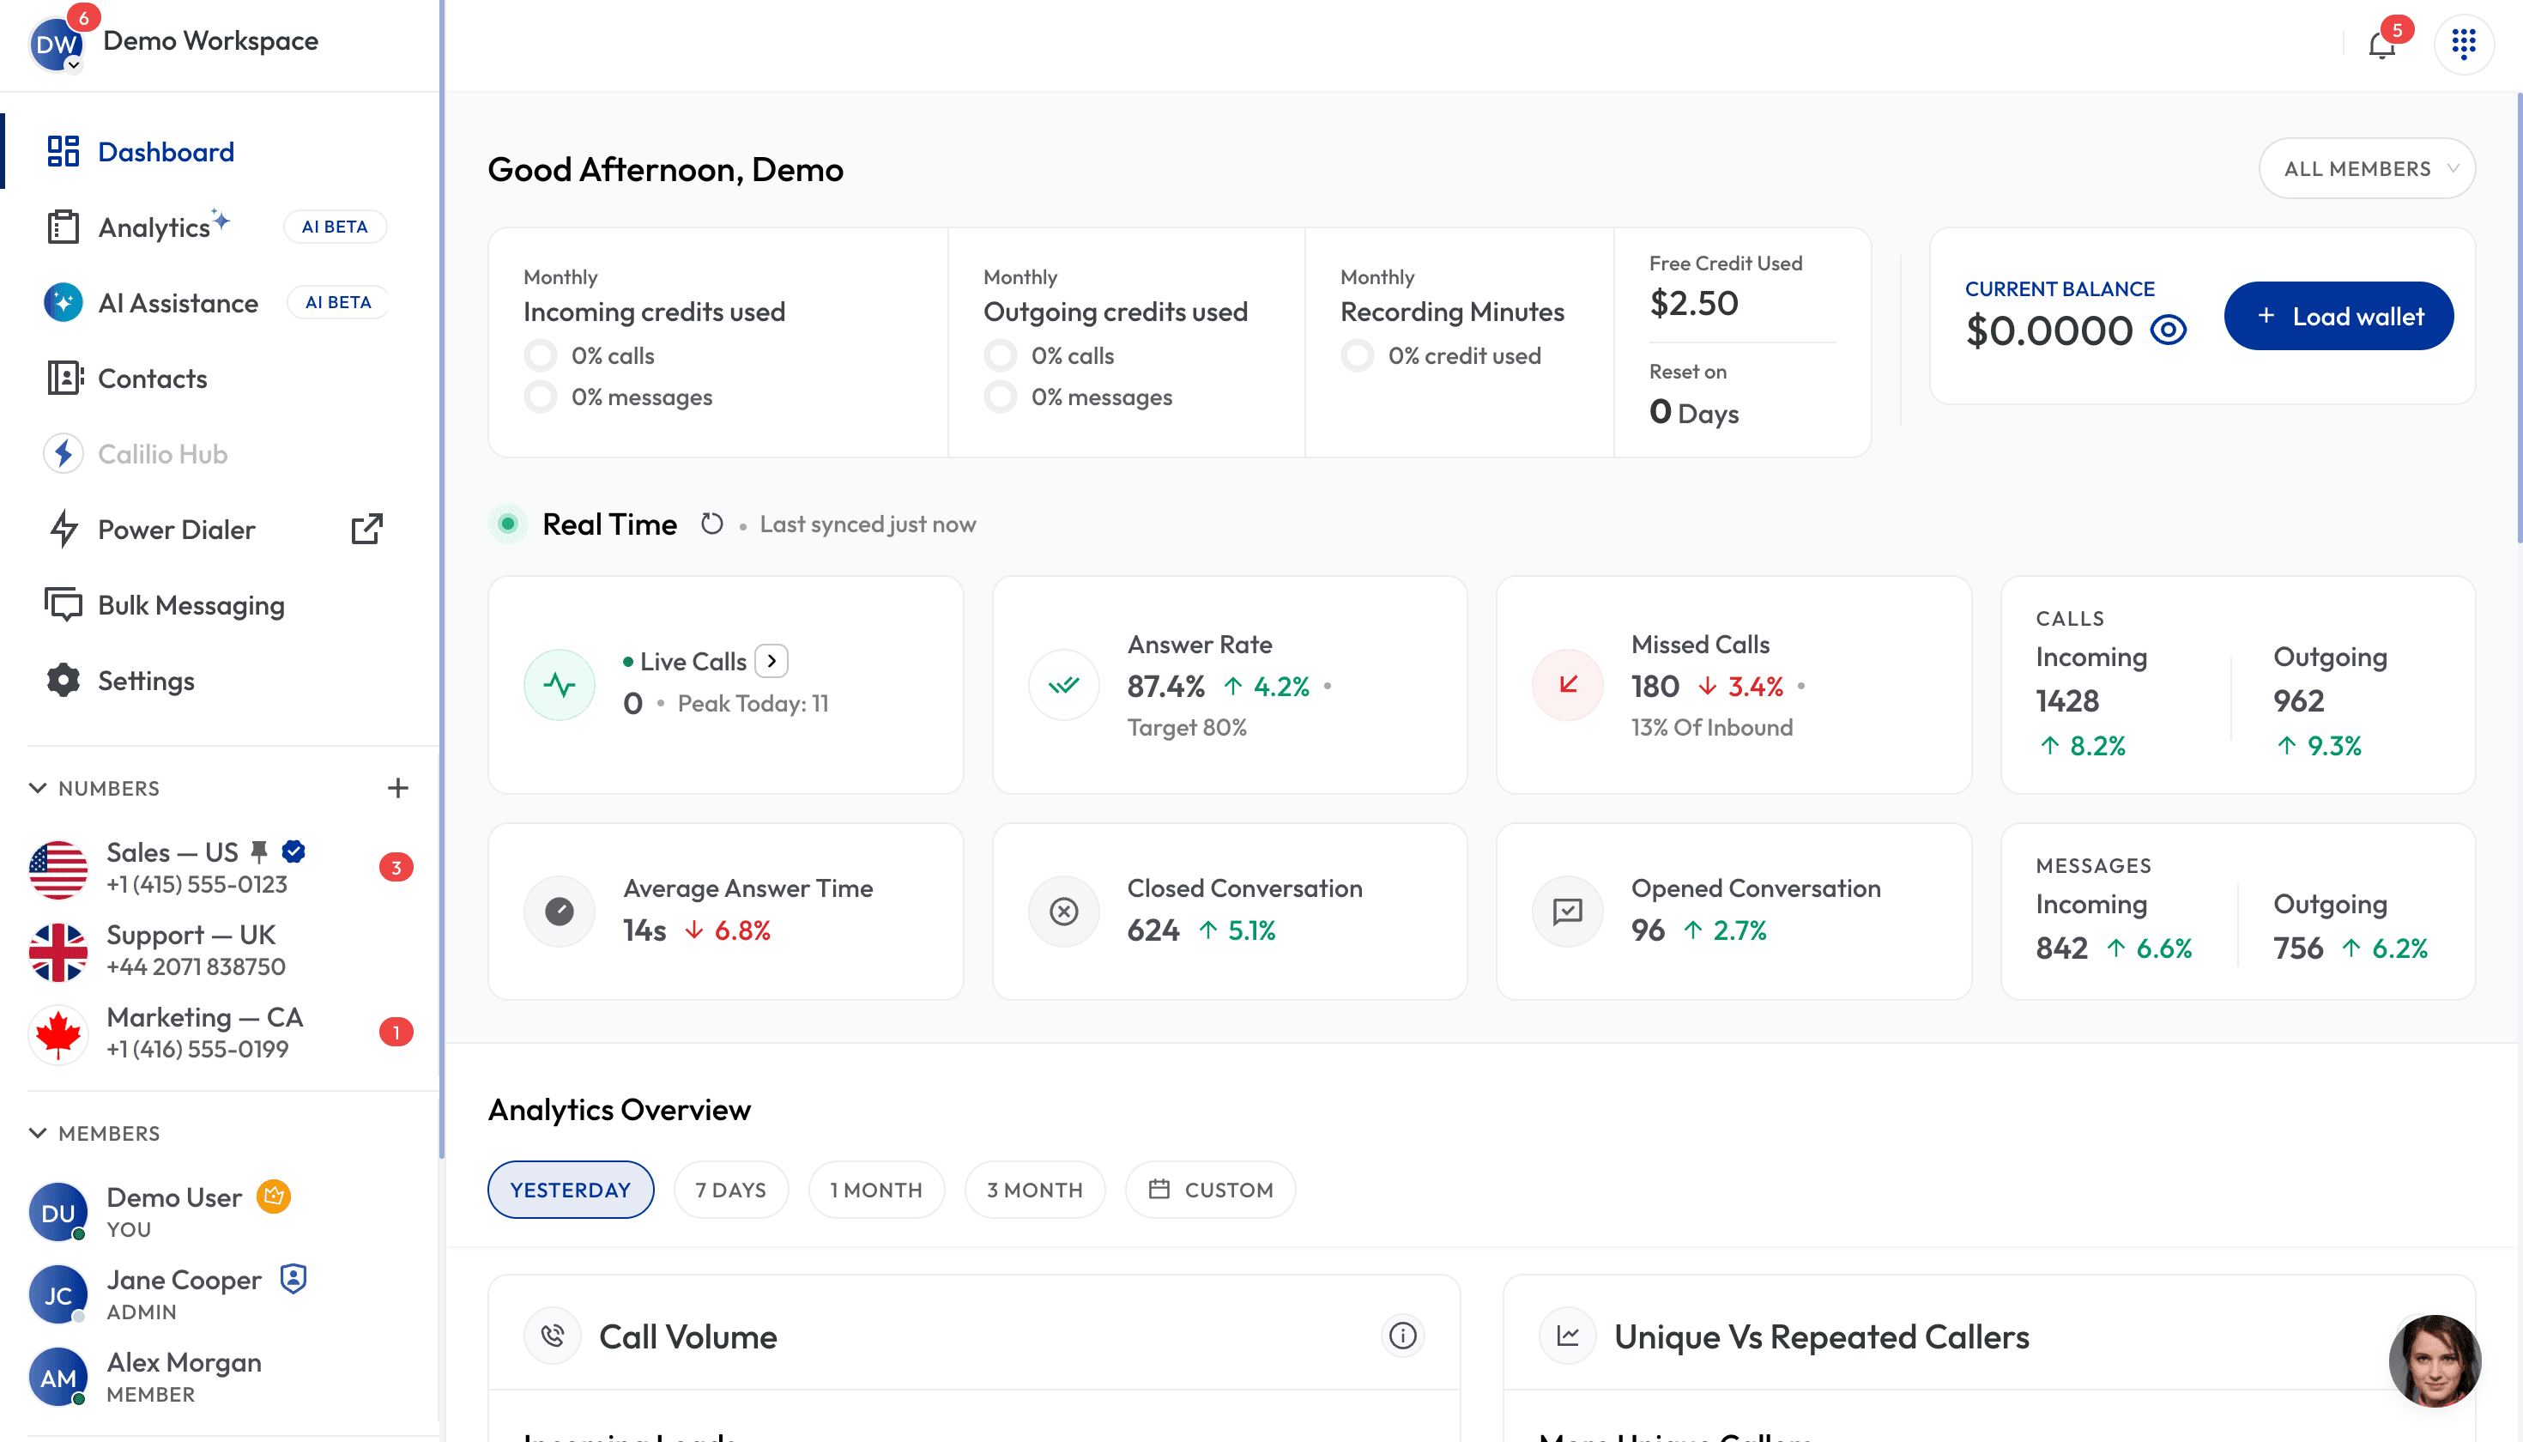Select the 7 Days time range

[731, 1190]
